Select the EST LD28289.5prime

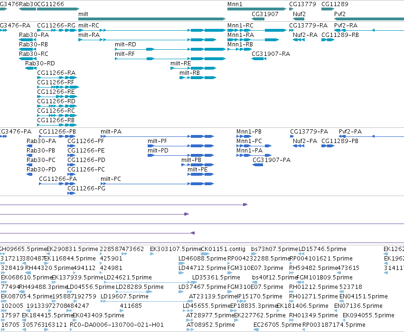tap(134, 292)
